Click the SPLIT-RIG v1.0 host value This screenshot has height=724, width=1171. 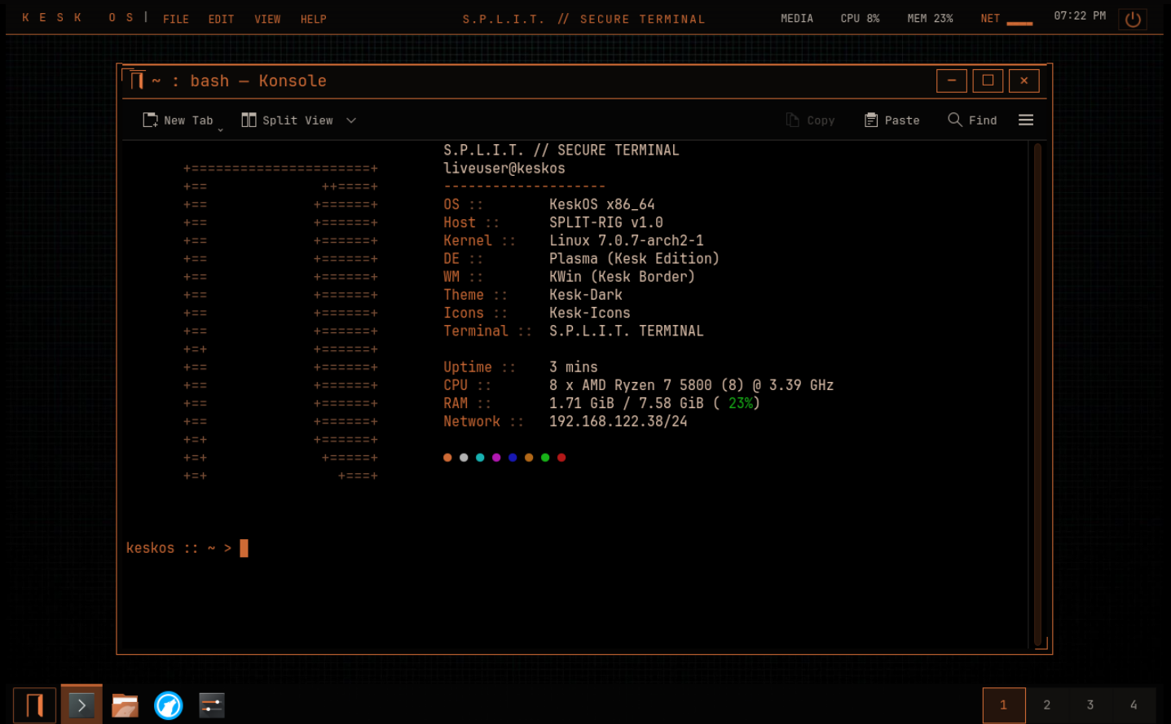(606, 222)
